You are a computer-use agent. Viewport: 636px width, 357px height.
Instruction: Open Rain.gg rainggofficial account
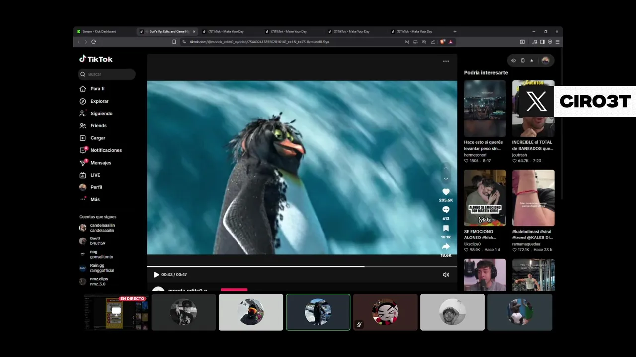pyautogui.click(x=97, y=268)
